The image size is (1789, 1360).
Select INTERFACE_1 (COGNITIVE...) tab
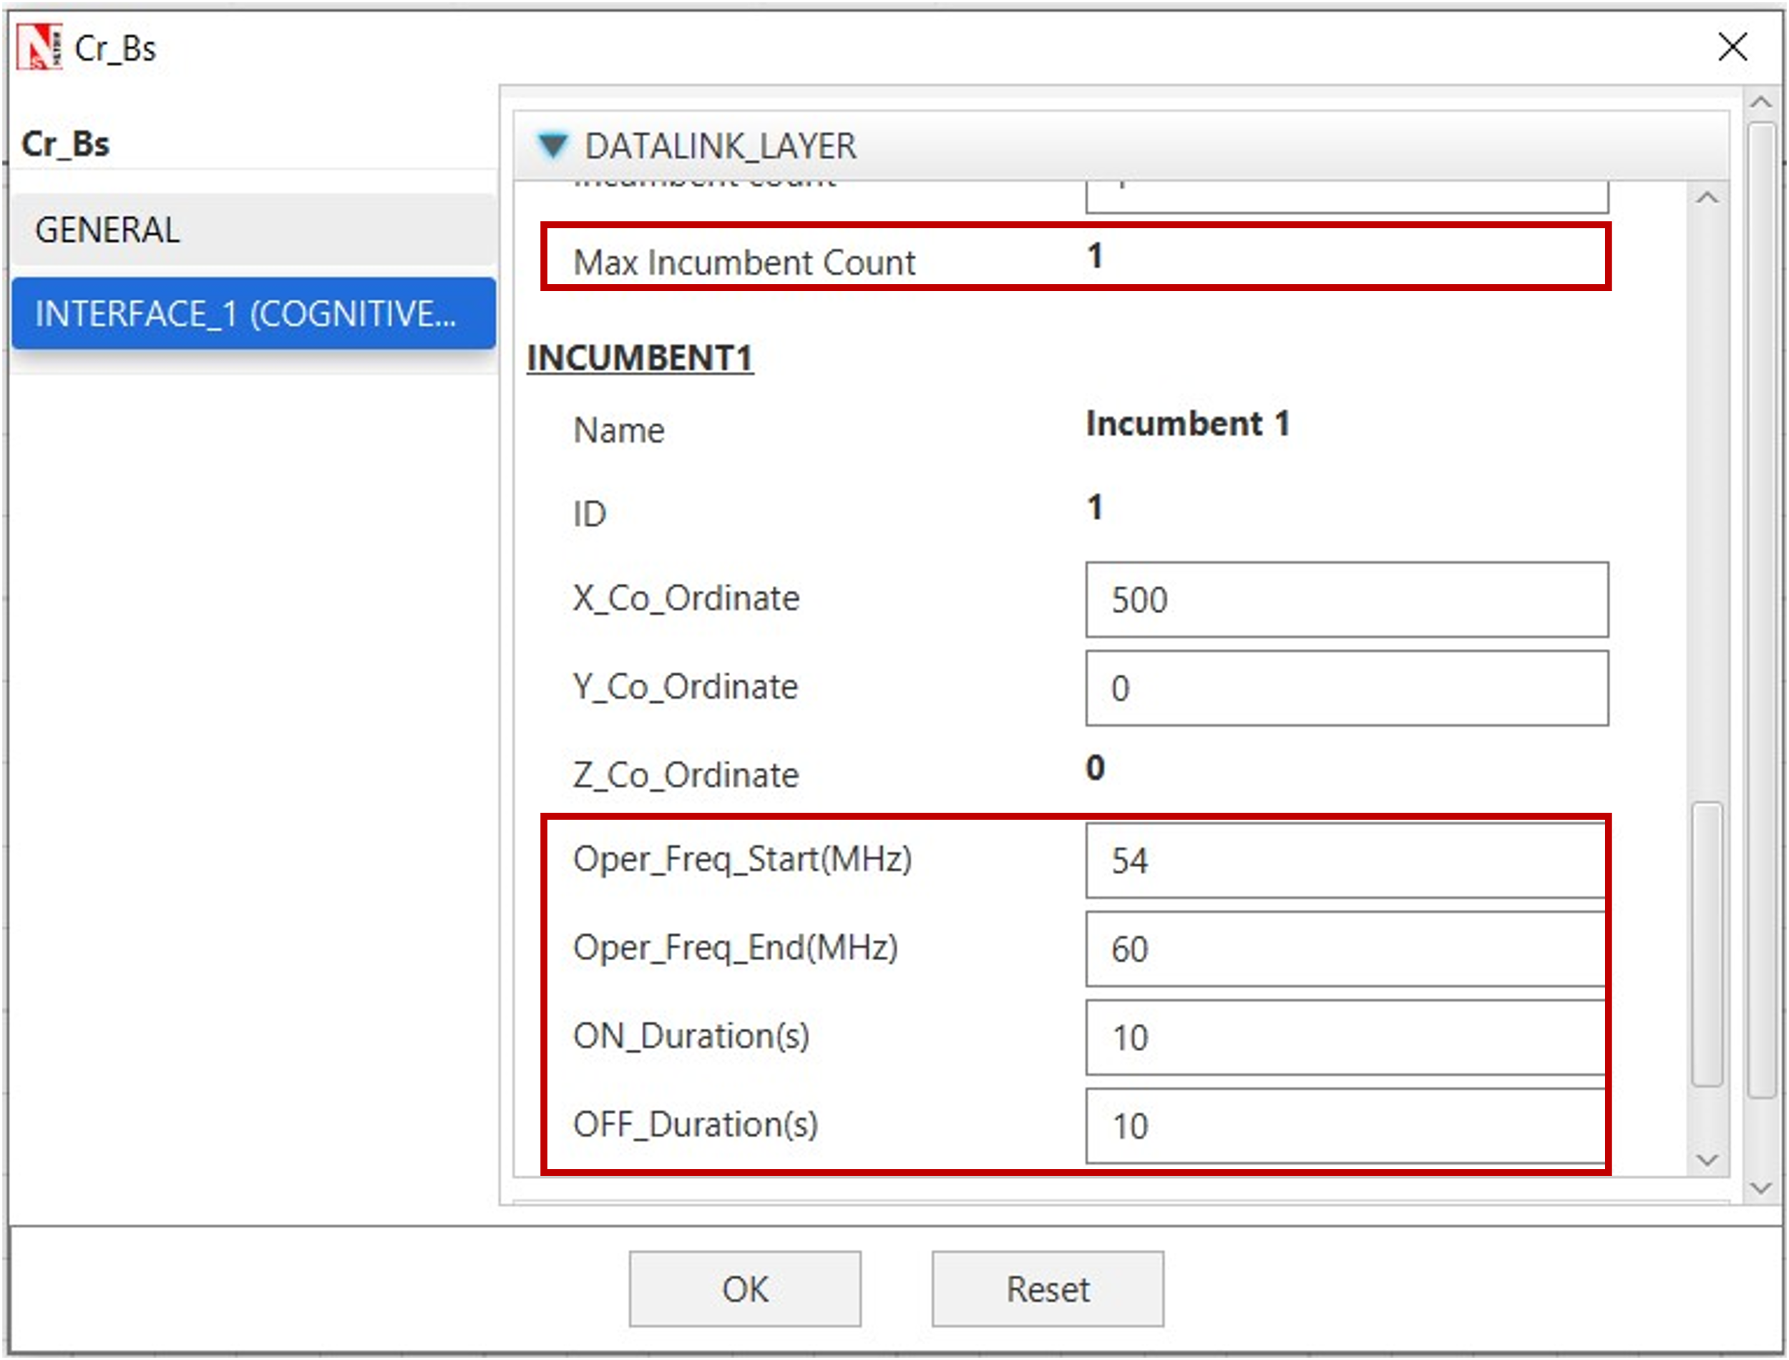pyautogui.click(x=253, y=314)
